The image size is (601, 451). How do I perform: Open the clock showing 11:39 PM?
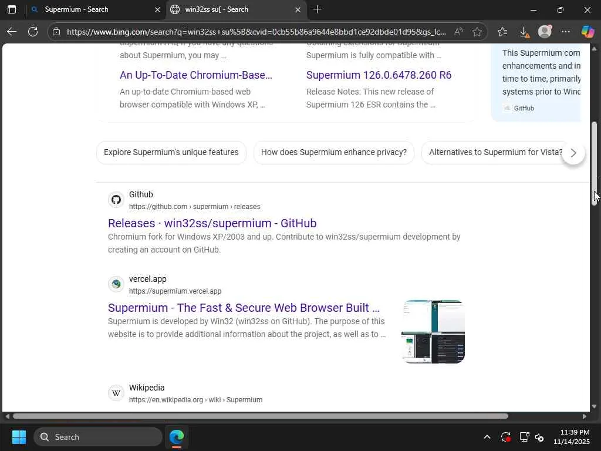click(x=571, y=437)
